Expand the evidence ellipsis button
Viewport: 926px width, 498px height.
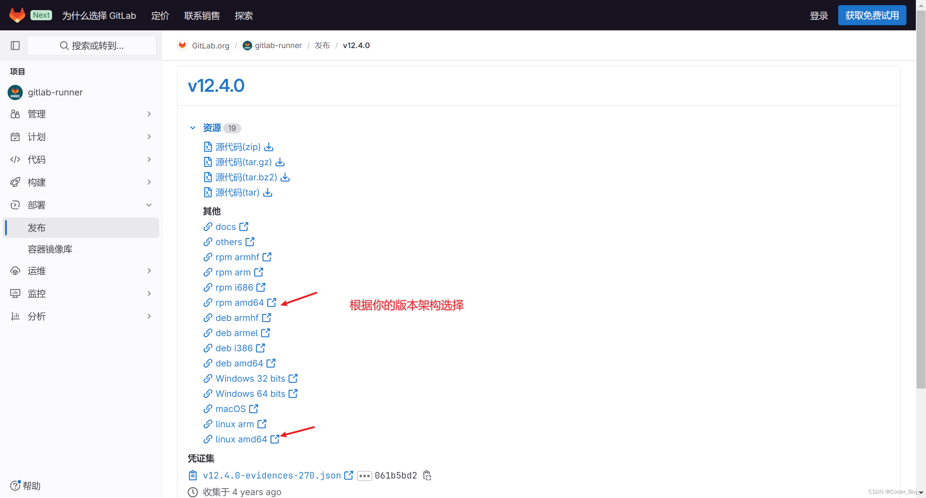(364, 476)
